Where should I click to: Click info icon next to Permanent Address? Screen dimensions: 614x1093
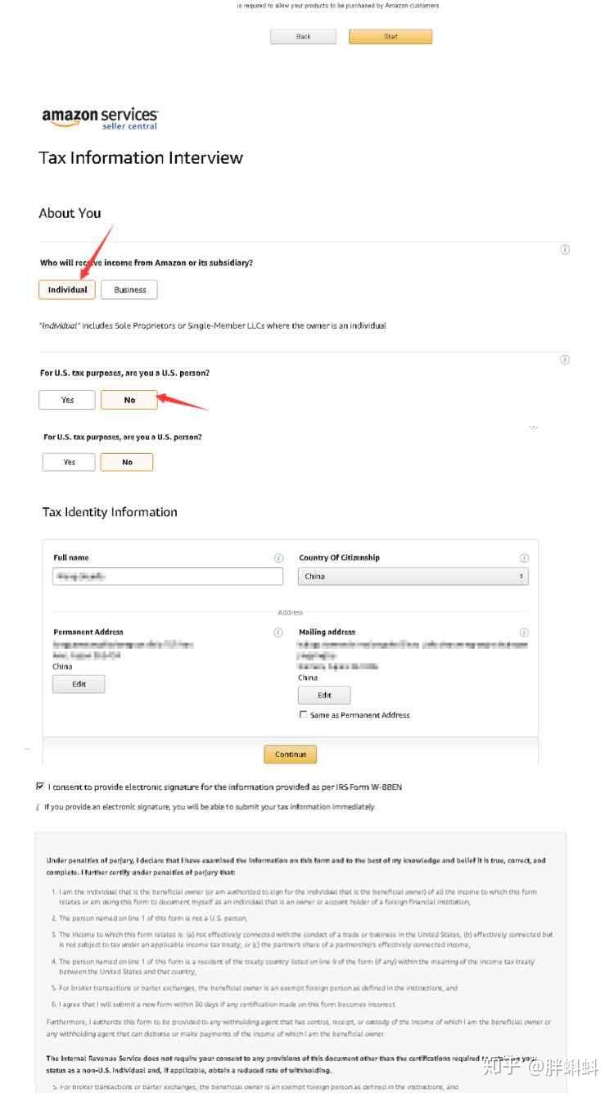pyautogui.click(x=278, y=633)
